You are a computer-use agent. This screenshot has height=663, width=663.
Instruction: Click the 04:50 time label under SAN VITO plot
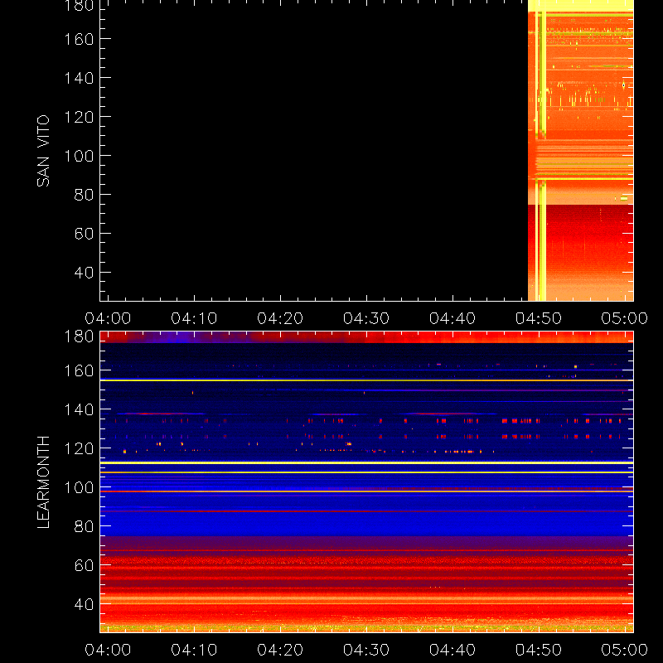point(539,318)
